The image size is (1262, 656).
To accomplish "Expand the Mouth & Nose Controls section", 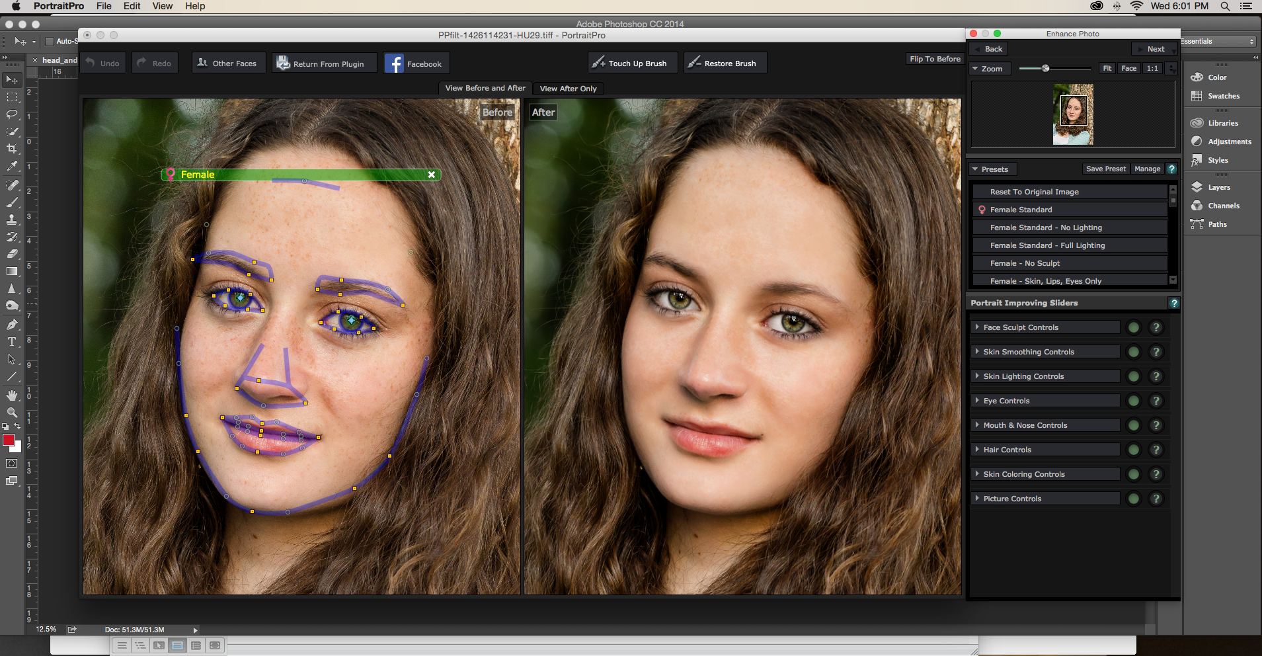I will [x=1045, y=425].
